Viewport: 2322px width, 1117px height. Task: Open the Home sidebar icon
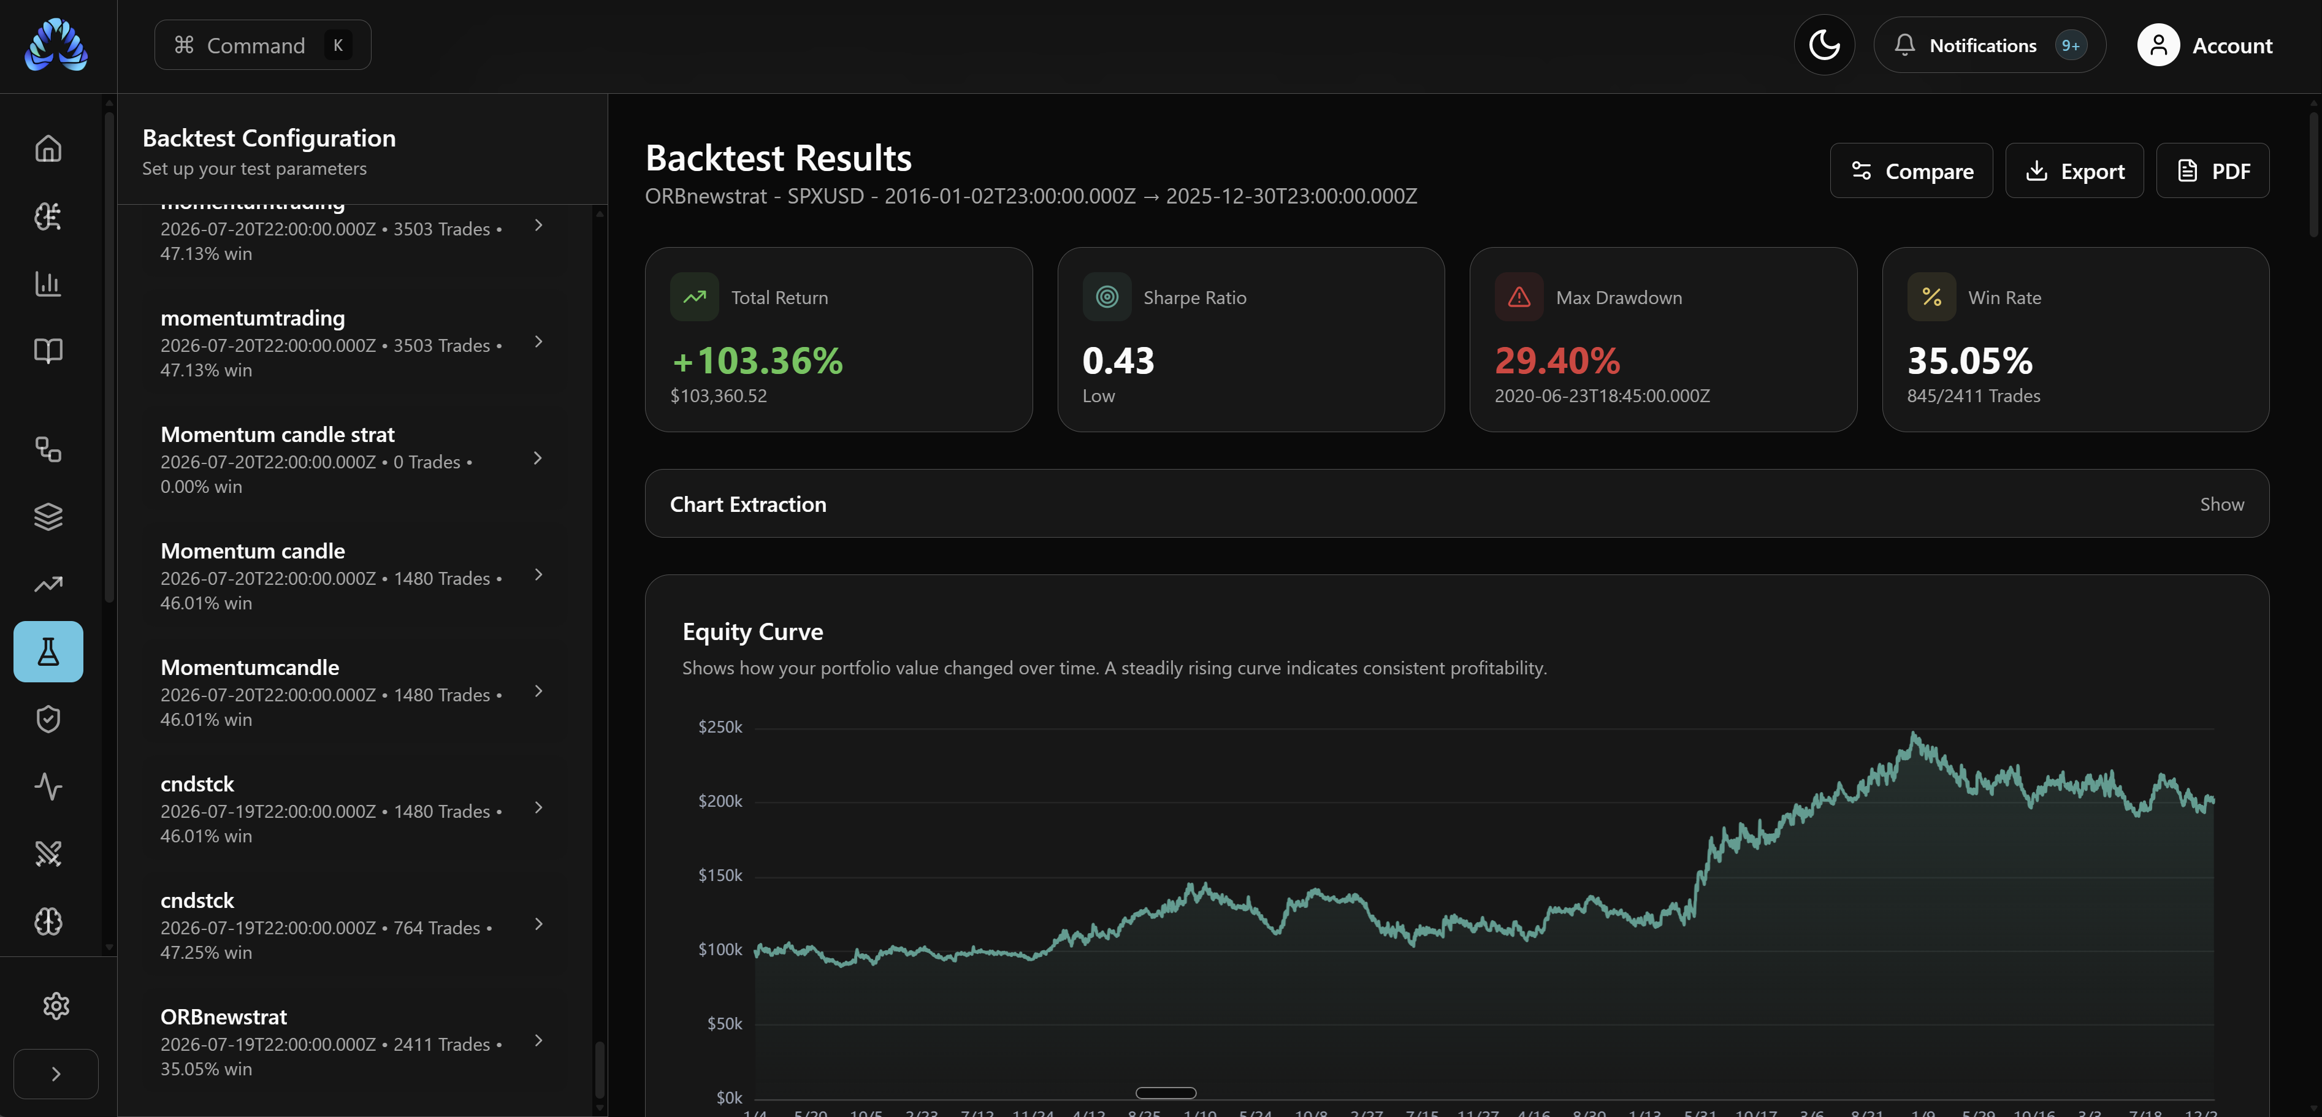(x=48, y=149)
